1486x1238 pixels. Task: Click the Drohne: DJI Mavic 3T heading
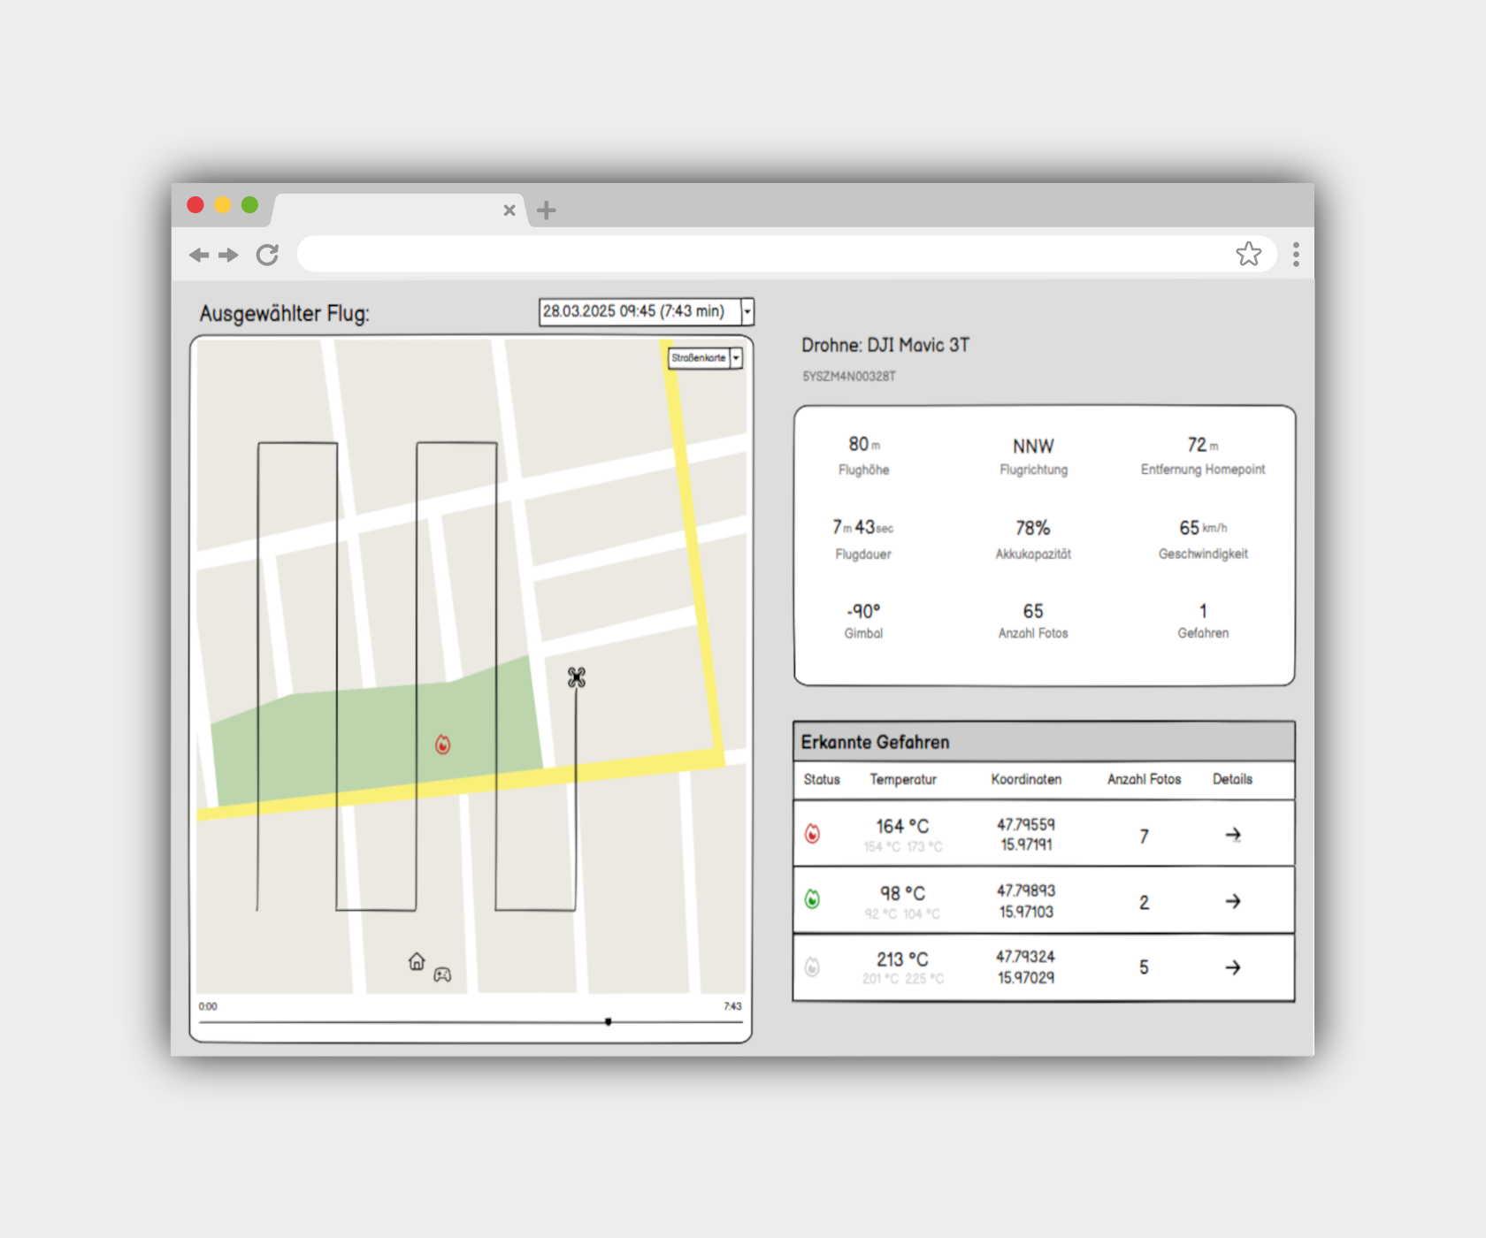click(885, 346)
